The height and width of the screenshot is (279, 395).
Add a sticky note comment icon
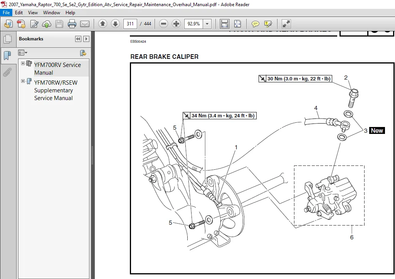tap(255, 24)
